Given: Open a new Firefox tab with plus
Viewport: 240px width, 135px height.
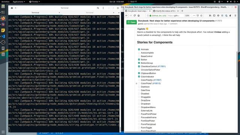Looking at the screenshot, I should [x=182, y=11].
